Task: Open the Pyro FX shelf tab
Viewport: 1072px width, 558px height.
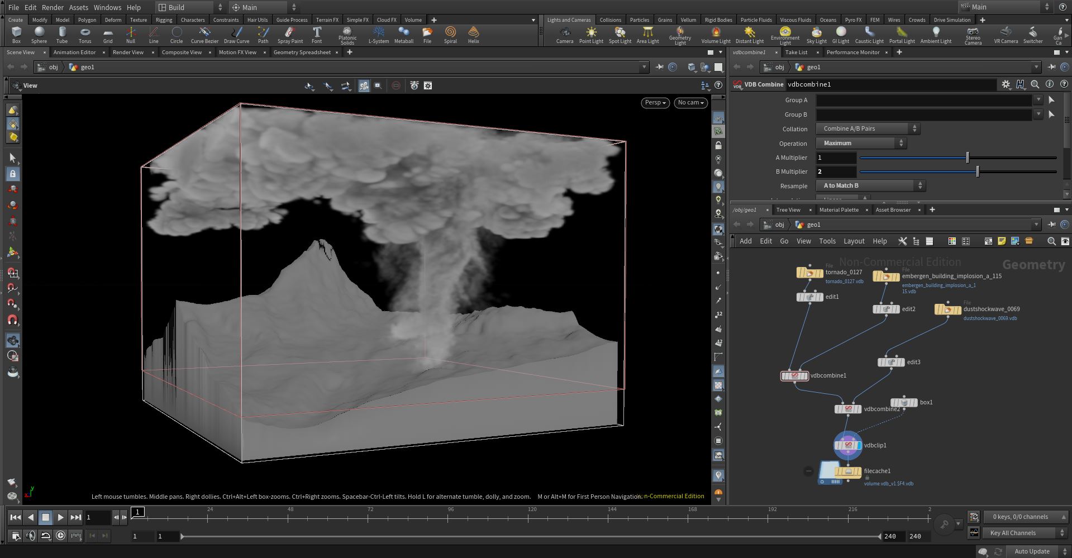Action: (x=853, y=20)
